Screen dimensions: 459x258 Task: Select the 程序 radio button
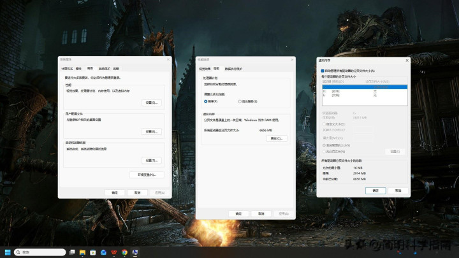[x=205, y=101]
